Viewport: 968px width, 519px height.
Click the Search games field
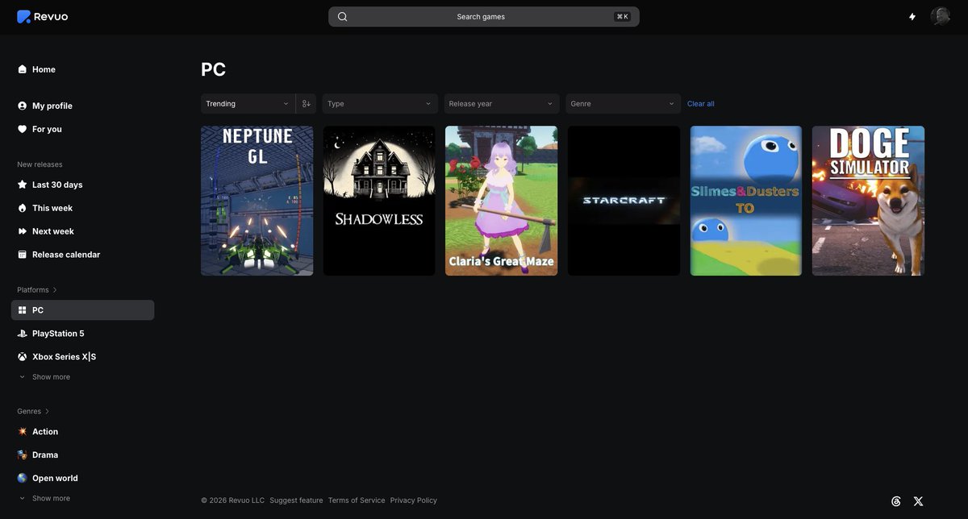pos(484,17)
